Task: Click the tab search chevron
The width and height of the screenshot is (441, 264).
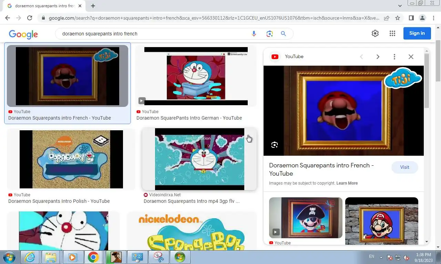Action: [x=400, y=6]
